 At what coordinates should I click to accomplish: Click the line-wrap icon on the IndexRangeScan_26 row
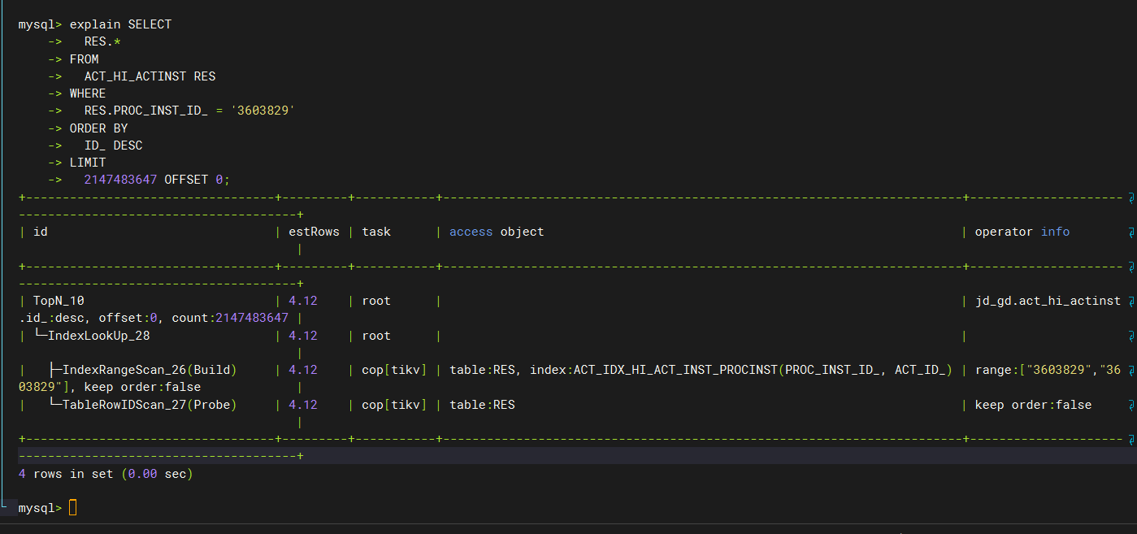point(1130,371)
